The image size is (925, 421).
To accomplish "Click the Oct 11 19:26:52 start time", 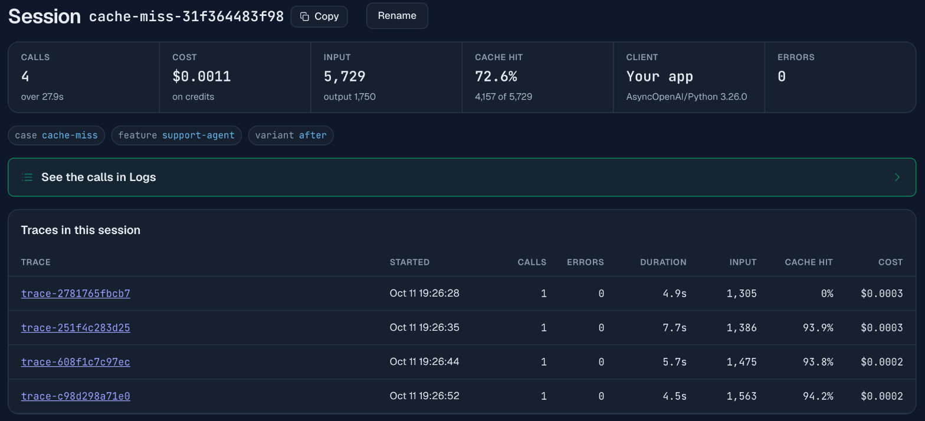I will [425, 396].
